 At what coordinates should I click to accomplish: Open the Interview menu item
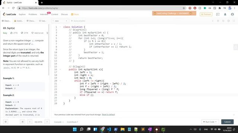coord(44,14)
